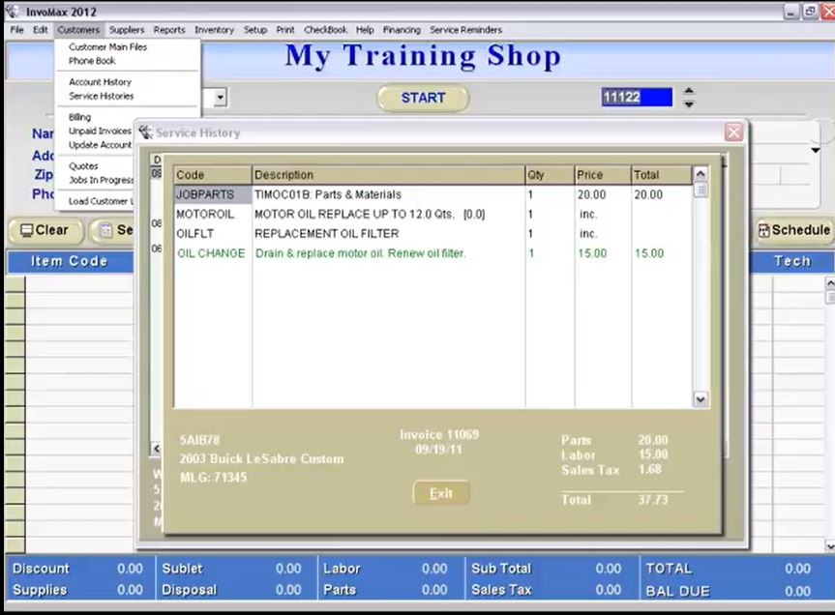Open the Inventory menu
The width and height of the screenshot is (835, 615).
(x=214, y=30)
